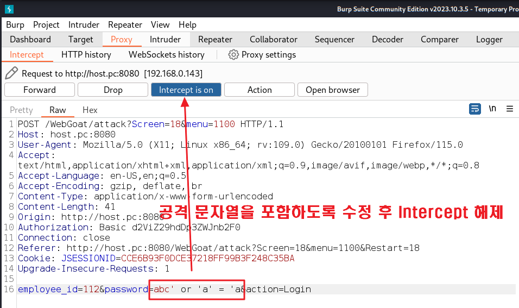This screenshot has height=308, width=519.
Task: Click the pencil edit icon beside Request
Action: click(x=11, y=73)
